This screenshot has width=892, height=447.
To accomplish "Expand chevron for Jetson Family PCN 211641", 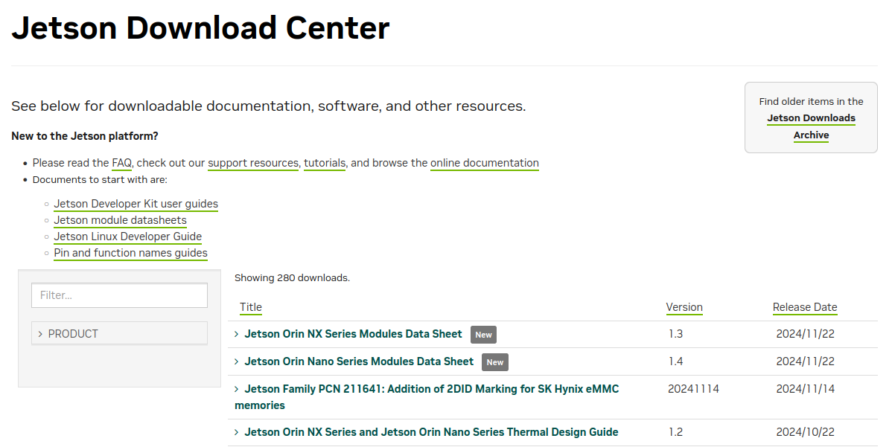I will pos(237,389).
